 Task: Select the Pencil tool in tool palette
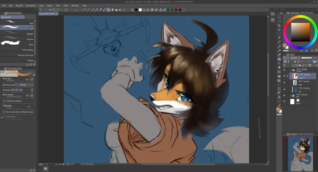279,50
